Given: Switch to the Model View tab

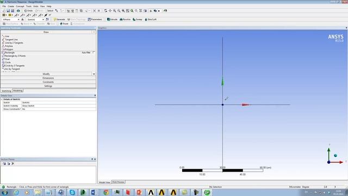Looking at the screenshot, I should pos(104,182).
